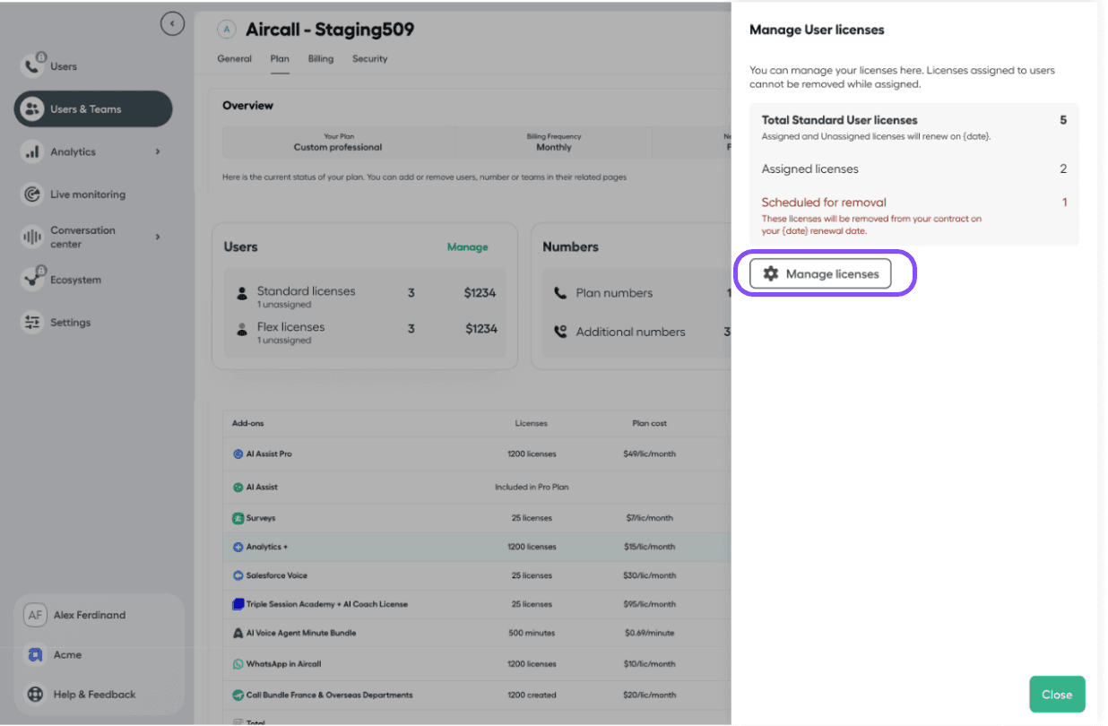Image resolution: width=1108 pixels, height=726 pixels.
Task: Click the Standard licenses $1234 price
Action: coord(480,293)
